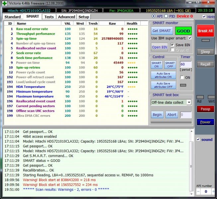This screenshot has height=199, width=217.
Task: Turn SMART OFF in Control panel
Action: (x=170, y=65)
